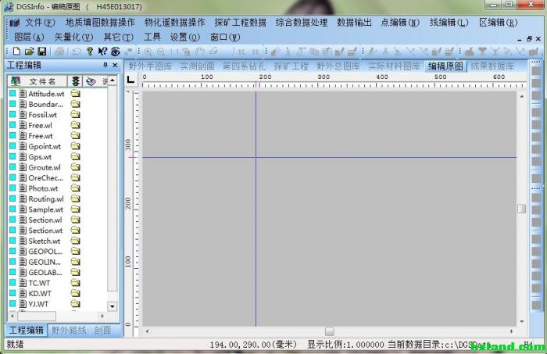Toggle the cyan checkbox beside Photo.wt
Image resolution: width=547 pixels, height=354 pixels.
coord(13,188)
